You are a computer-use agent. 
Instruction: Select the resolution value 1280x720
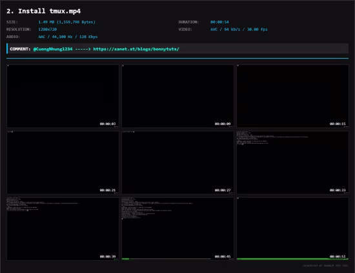(48, 30)
